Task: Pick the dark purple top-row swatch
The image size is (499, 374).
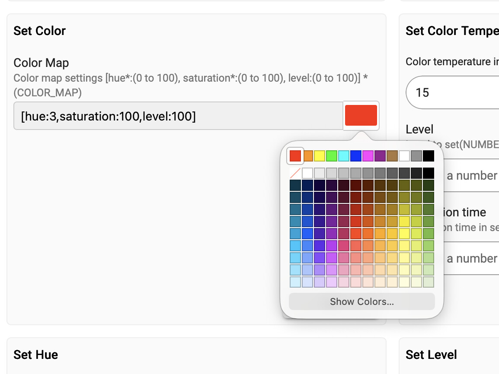Action: pyautogui.click(x=380, y=156)
